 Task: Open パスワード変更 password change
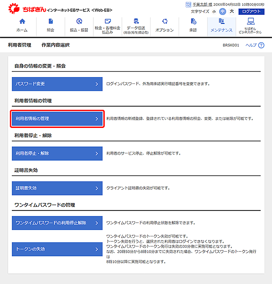tap(57, 84)
